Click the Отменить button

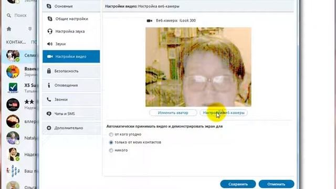point(276,184)
